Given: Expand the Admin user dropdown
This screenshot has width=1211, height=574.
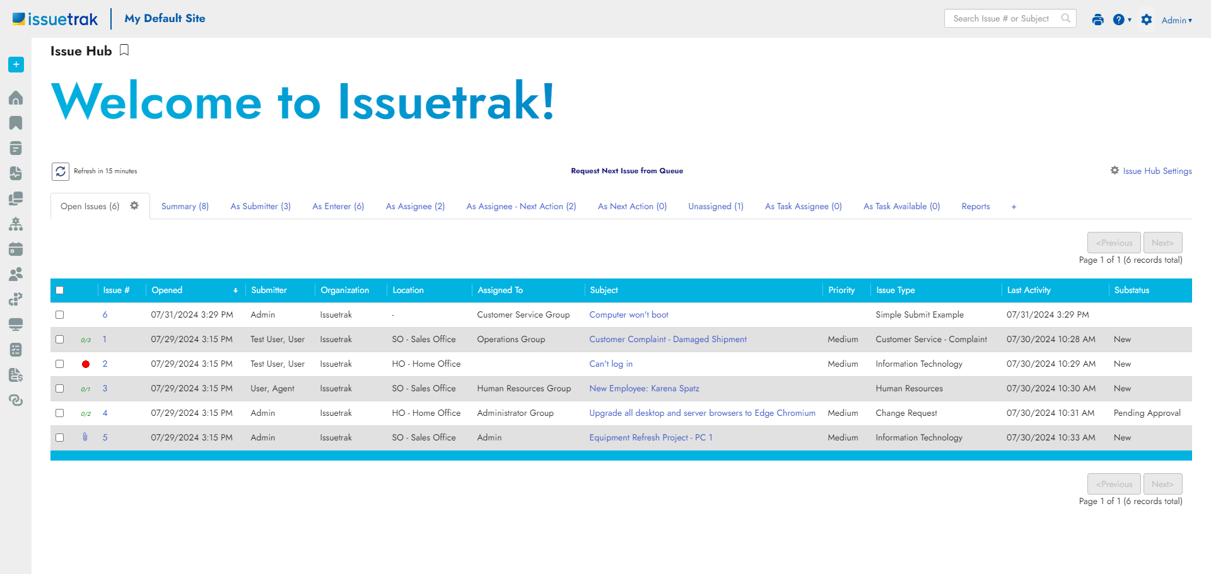Looking at the screenshot, I should (x=1177, y=20).
